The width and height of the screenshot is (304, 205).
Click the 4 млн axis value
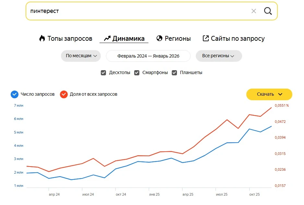[18, 146]
